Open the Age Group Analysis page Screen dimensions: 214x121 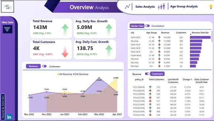184,6
